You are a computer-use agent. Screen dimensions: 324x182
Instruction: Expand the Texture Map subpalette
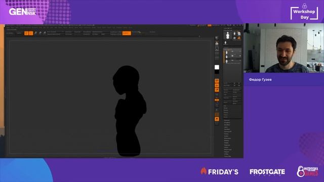click(228, 156)
